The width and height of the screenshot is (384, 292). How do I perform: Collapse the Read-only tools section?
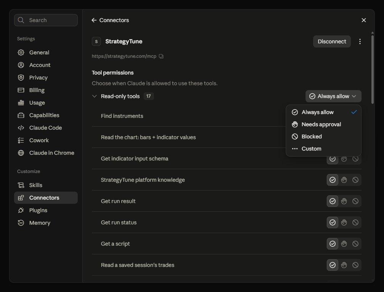click(94, 96)
